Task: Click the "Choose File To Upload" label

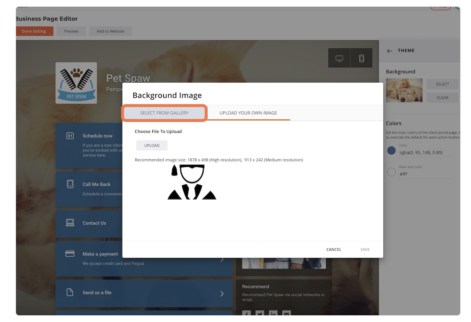Action: (x=158, y=131)
